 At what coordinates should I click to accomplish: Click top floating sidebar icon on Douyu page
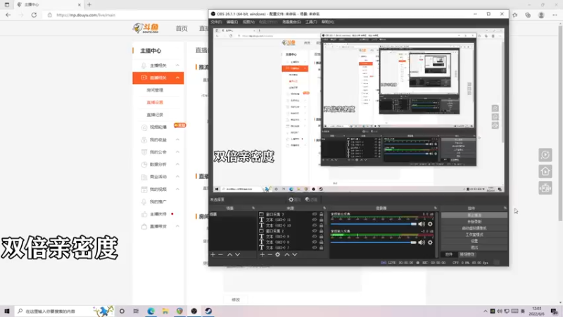[545, 155]
